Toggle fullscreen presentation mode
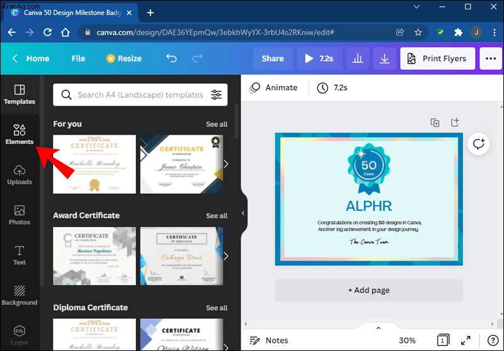The image size is (504, 351). tap(466, 340)
